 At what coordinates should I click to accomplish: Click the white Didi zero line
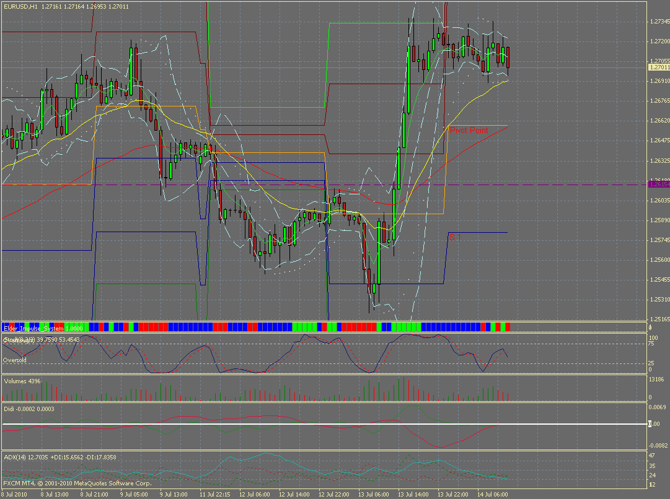click(x=324, y=424)
